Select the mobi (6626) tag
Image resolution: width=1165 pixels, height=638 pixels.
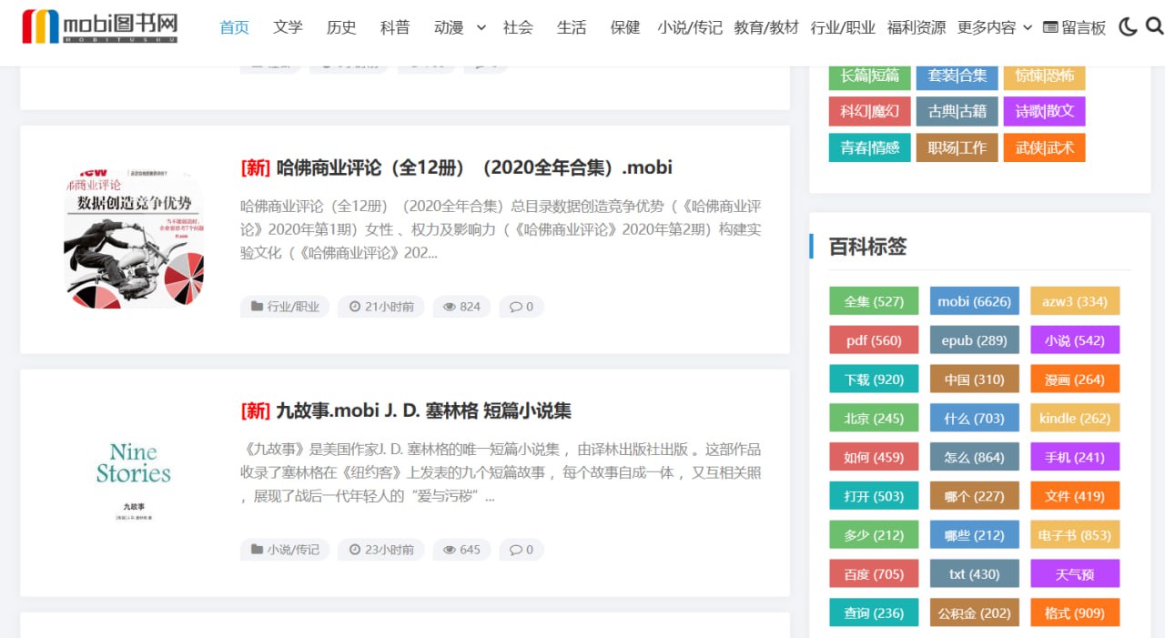tap(974, 301)
